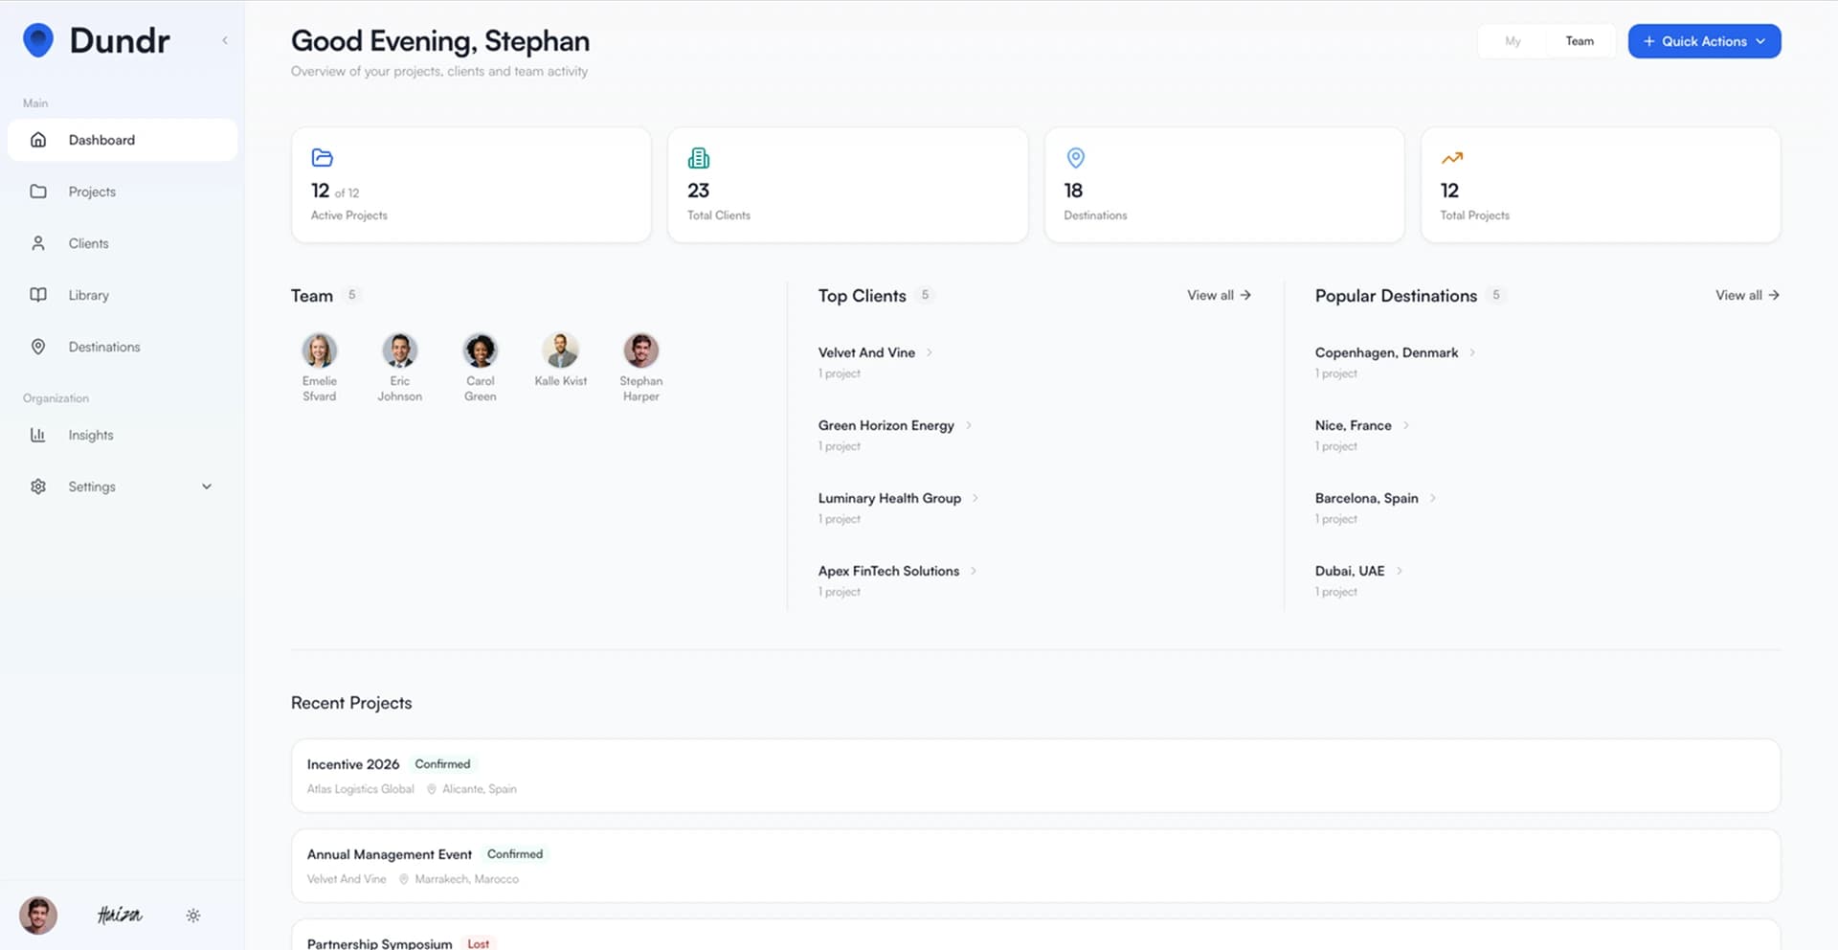Open the Partnership Symposium project
The image size is (1838, 950).
1036,935
